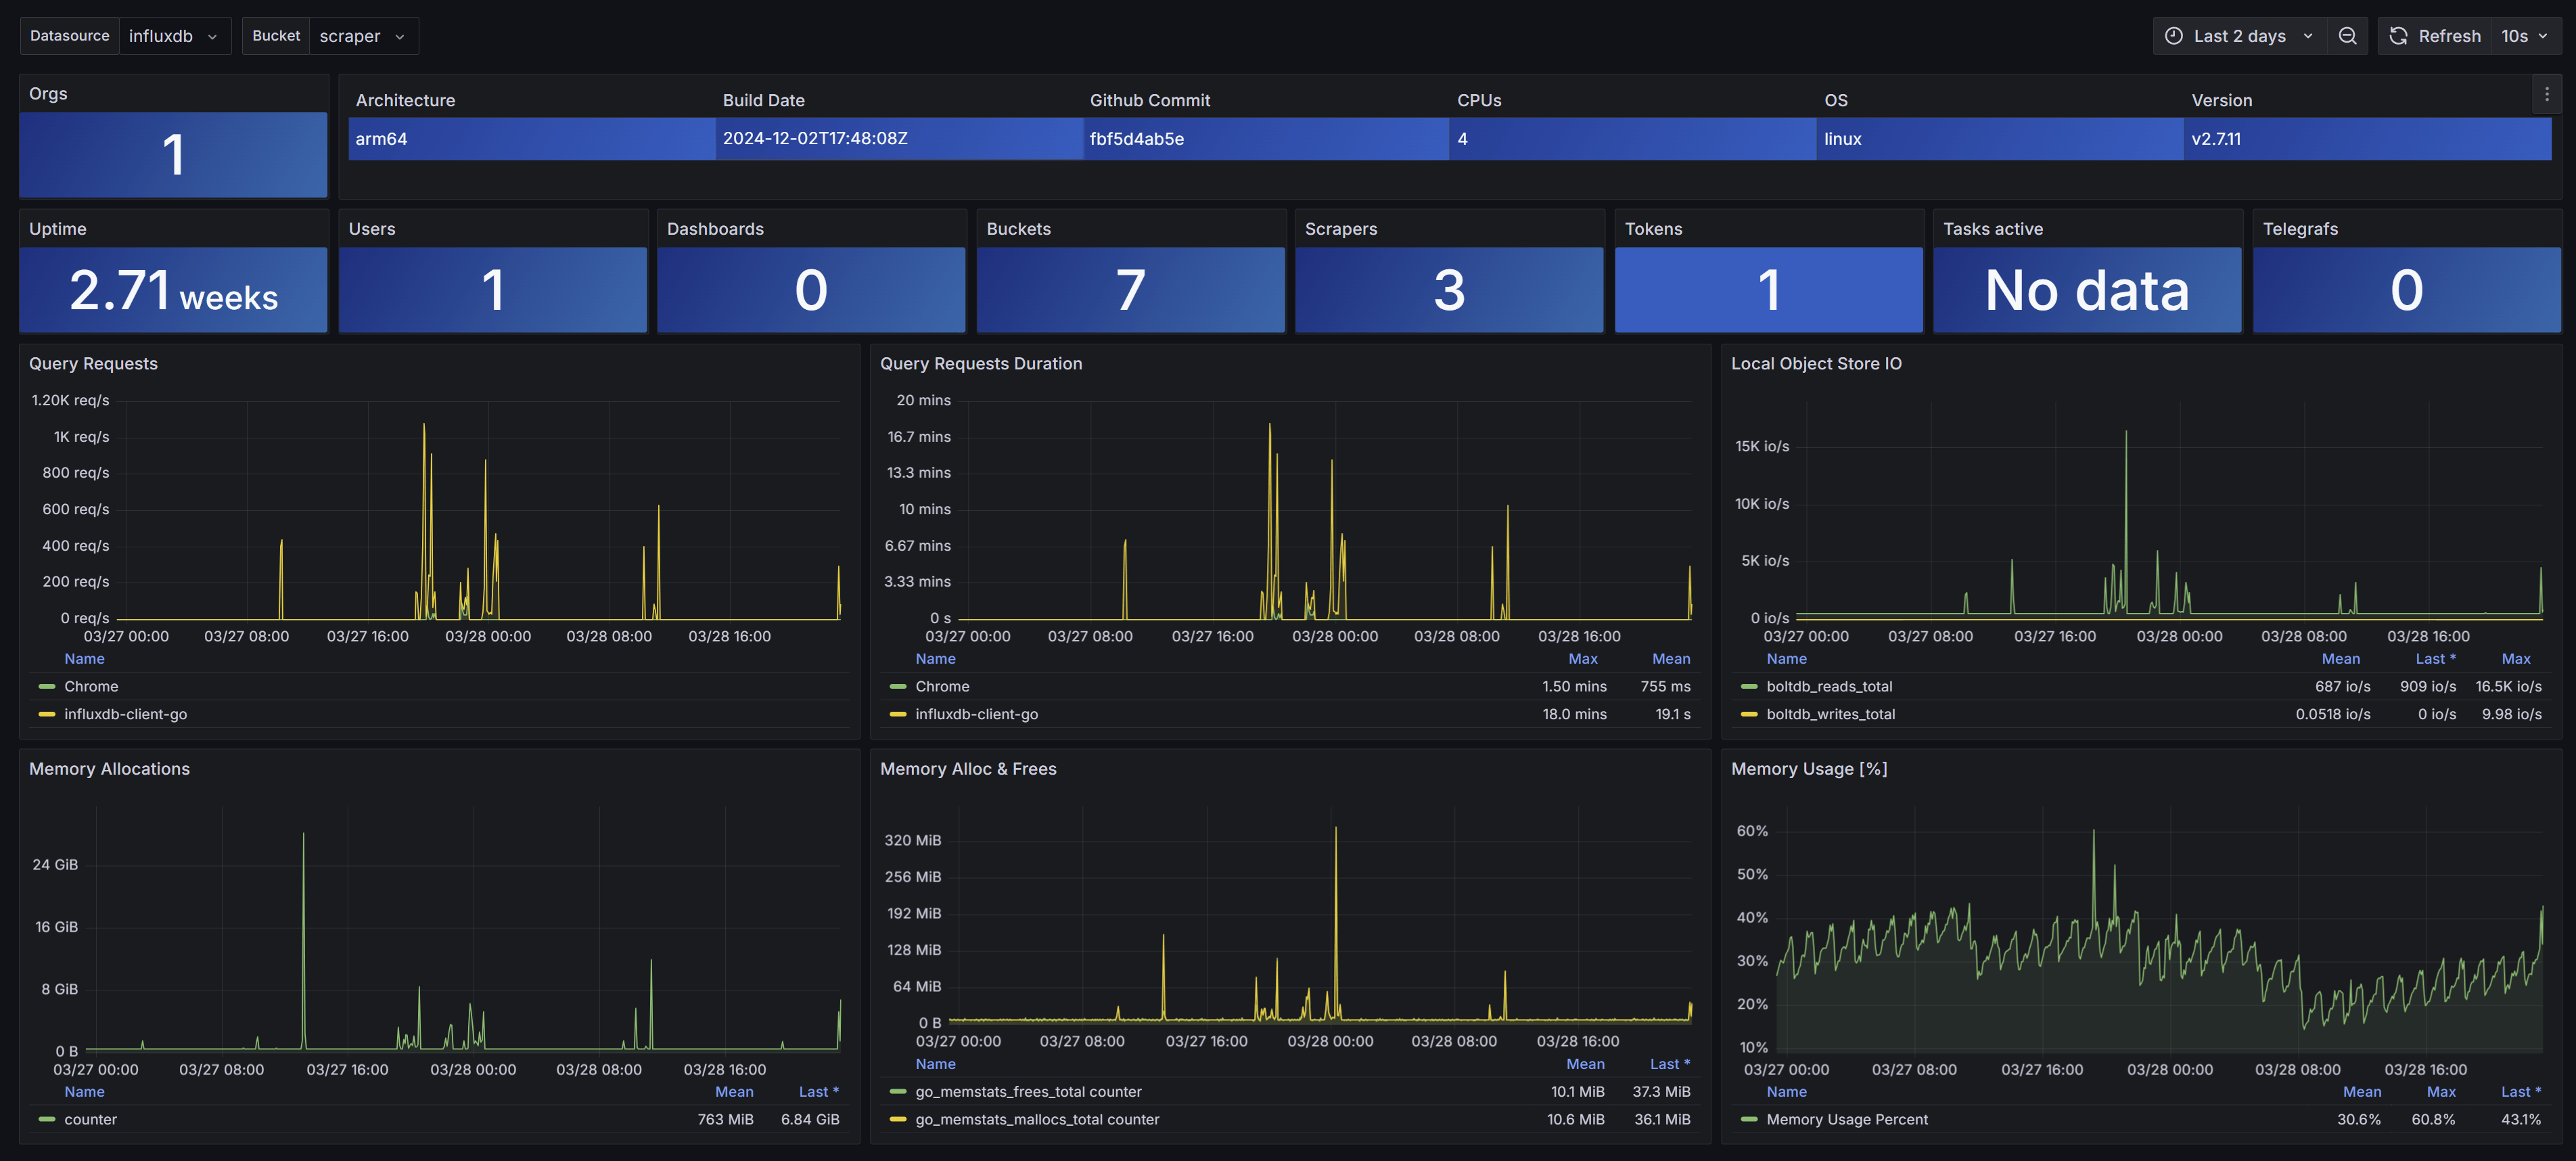
Task: Click the boltdb_reads_total green series color
Action: (x=1748, y=687)
